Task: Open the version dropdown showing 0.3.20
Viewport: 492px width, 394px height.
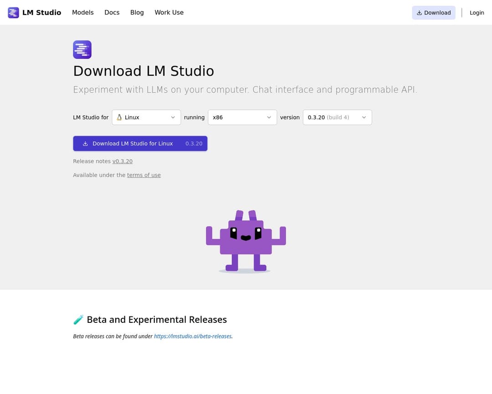Action: pyautogui.click(x=337, y=117)
